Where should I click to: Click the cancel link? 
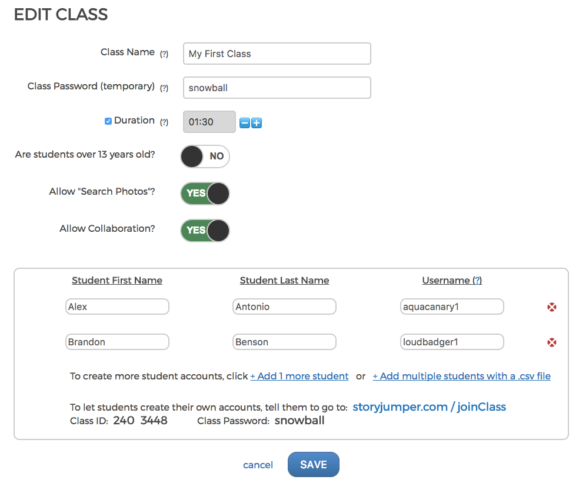(258, 465)
